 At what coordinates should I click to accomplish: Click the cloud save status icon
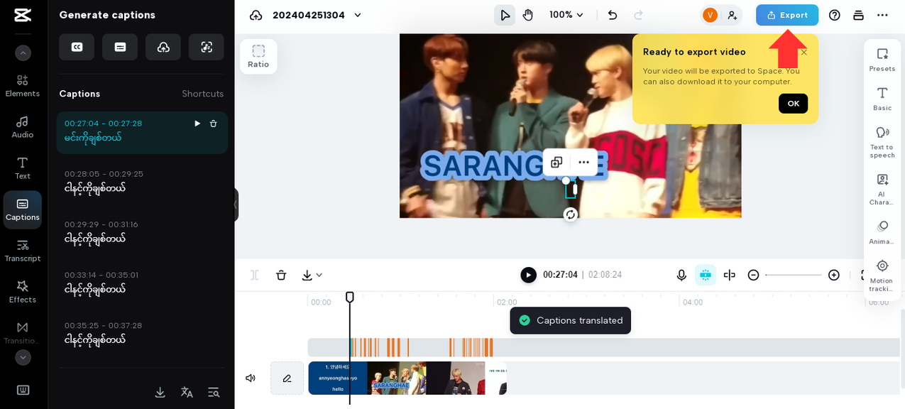pos(256,15)
